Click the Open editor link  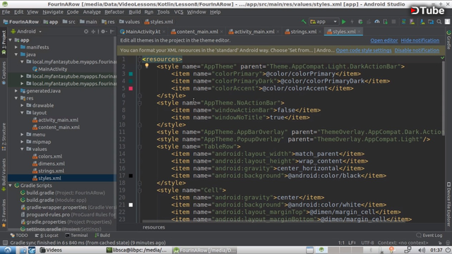(383, 40)
